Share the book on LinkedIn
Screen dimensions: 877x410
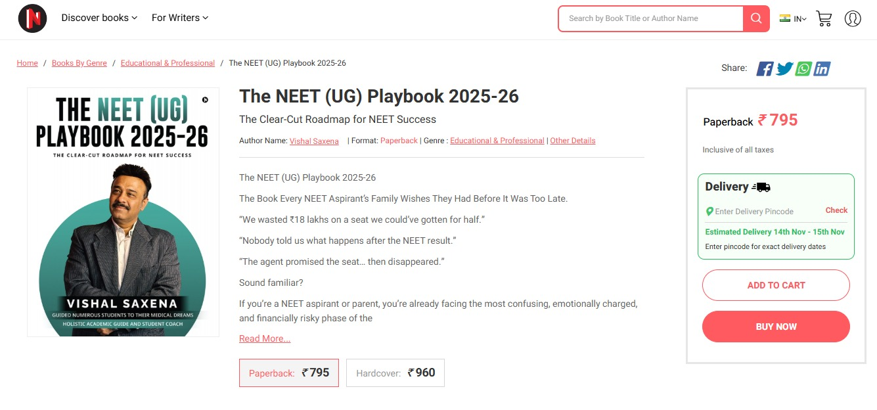point(822,68)
